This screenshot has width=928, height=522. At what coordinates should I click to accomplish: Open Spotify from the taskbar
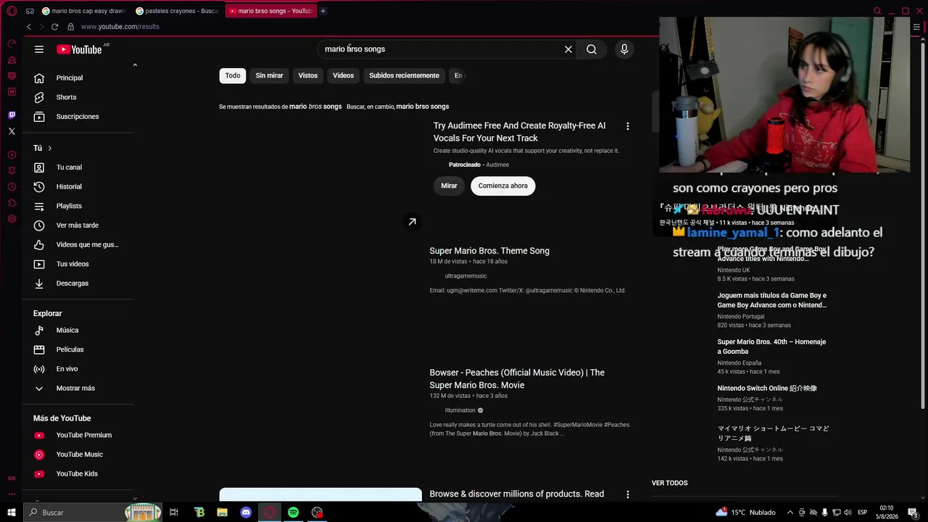point(293,513)
